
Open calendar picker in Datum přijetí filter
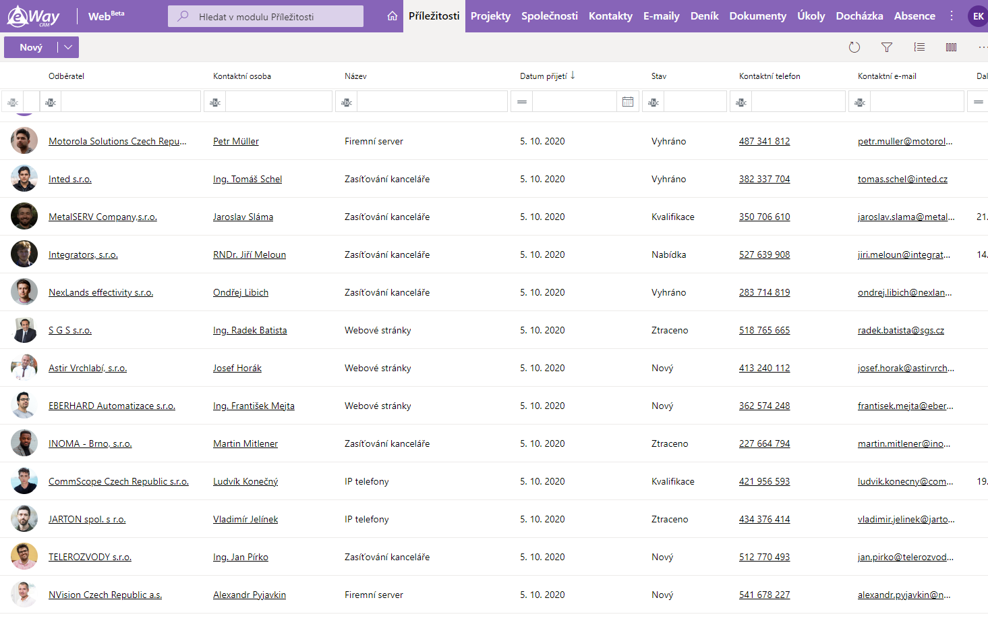coord(628,102)
